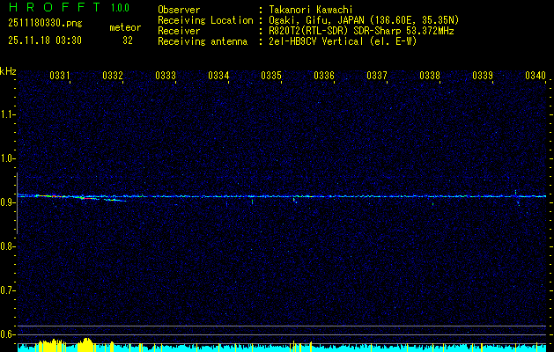Click the 1.1 kHz axis label

pos(8,114)
